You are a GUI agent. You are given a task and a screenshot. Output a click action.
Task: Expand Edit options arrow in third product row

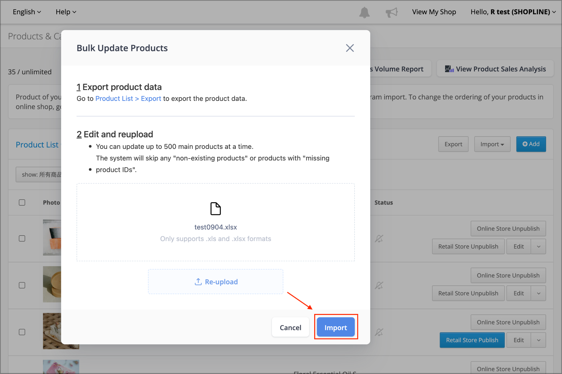point(538,340)
